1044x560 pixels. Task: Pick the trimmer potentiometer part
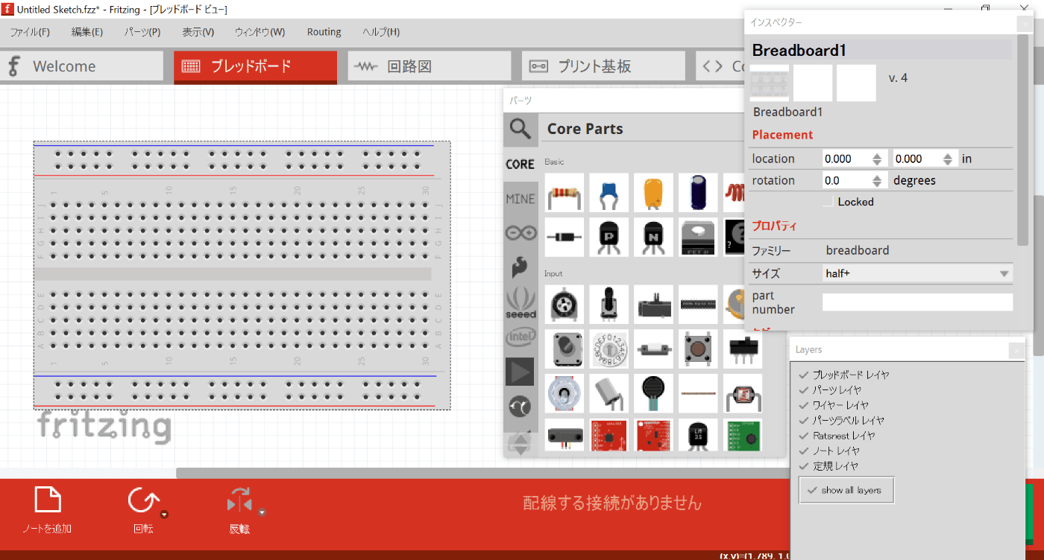pyautogui.click(x=565, y=305)
